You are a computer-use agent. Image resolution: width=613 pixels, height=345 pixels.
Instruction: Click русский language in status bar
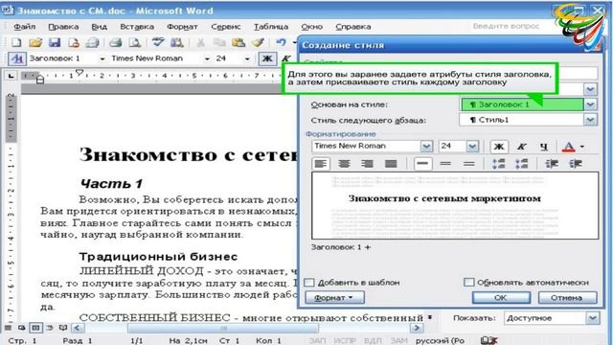440,341
